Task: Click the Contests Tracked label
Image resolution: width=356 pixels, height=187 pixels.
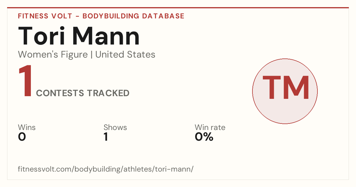Action: pos(83,93)
